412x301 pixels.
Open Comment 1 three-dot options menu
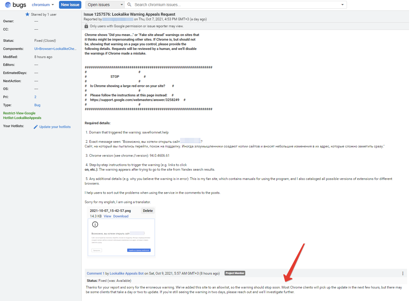[403, 273]
